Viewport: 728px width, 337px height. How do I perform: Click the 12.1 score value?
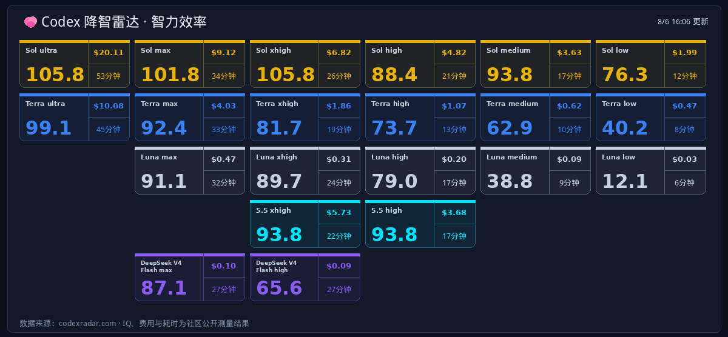(x=625, y=181)
